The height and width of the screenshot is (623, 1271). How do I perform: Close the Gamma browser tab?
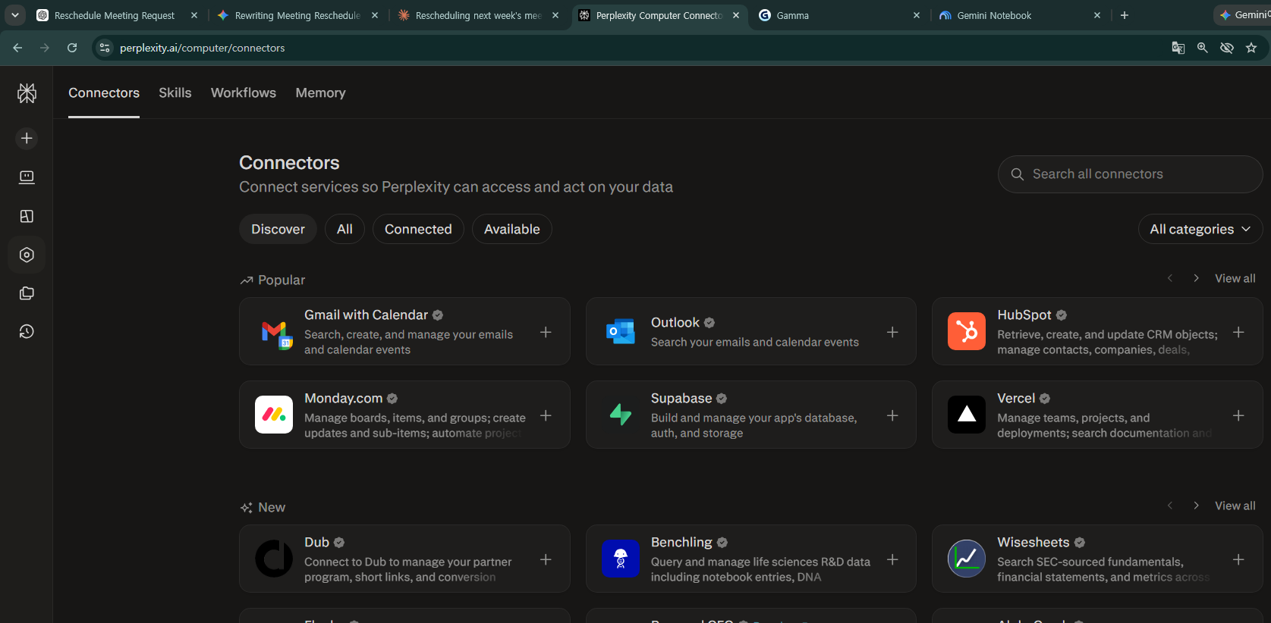(917, 15)
